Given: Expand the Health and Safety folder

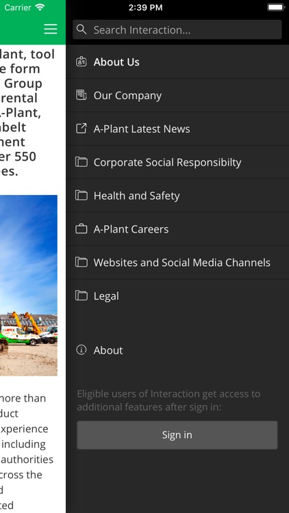Looking at the screenshot, I should [177, 196].
